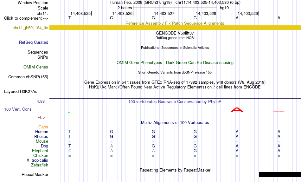The width and height of the screenshot is (301, 182).
Task: Click the Scale label
Action: (43, 8)
